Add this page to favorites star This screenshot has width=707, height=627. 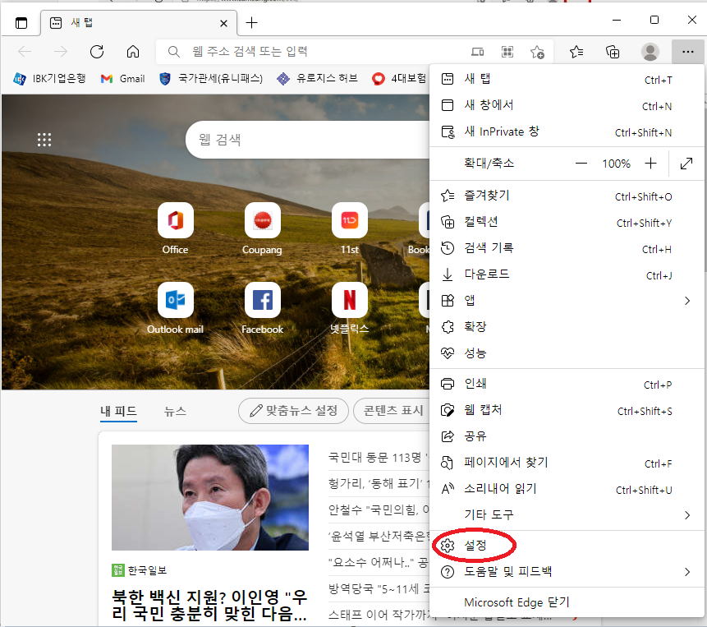click(537, 52)
